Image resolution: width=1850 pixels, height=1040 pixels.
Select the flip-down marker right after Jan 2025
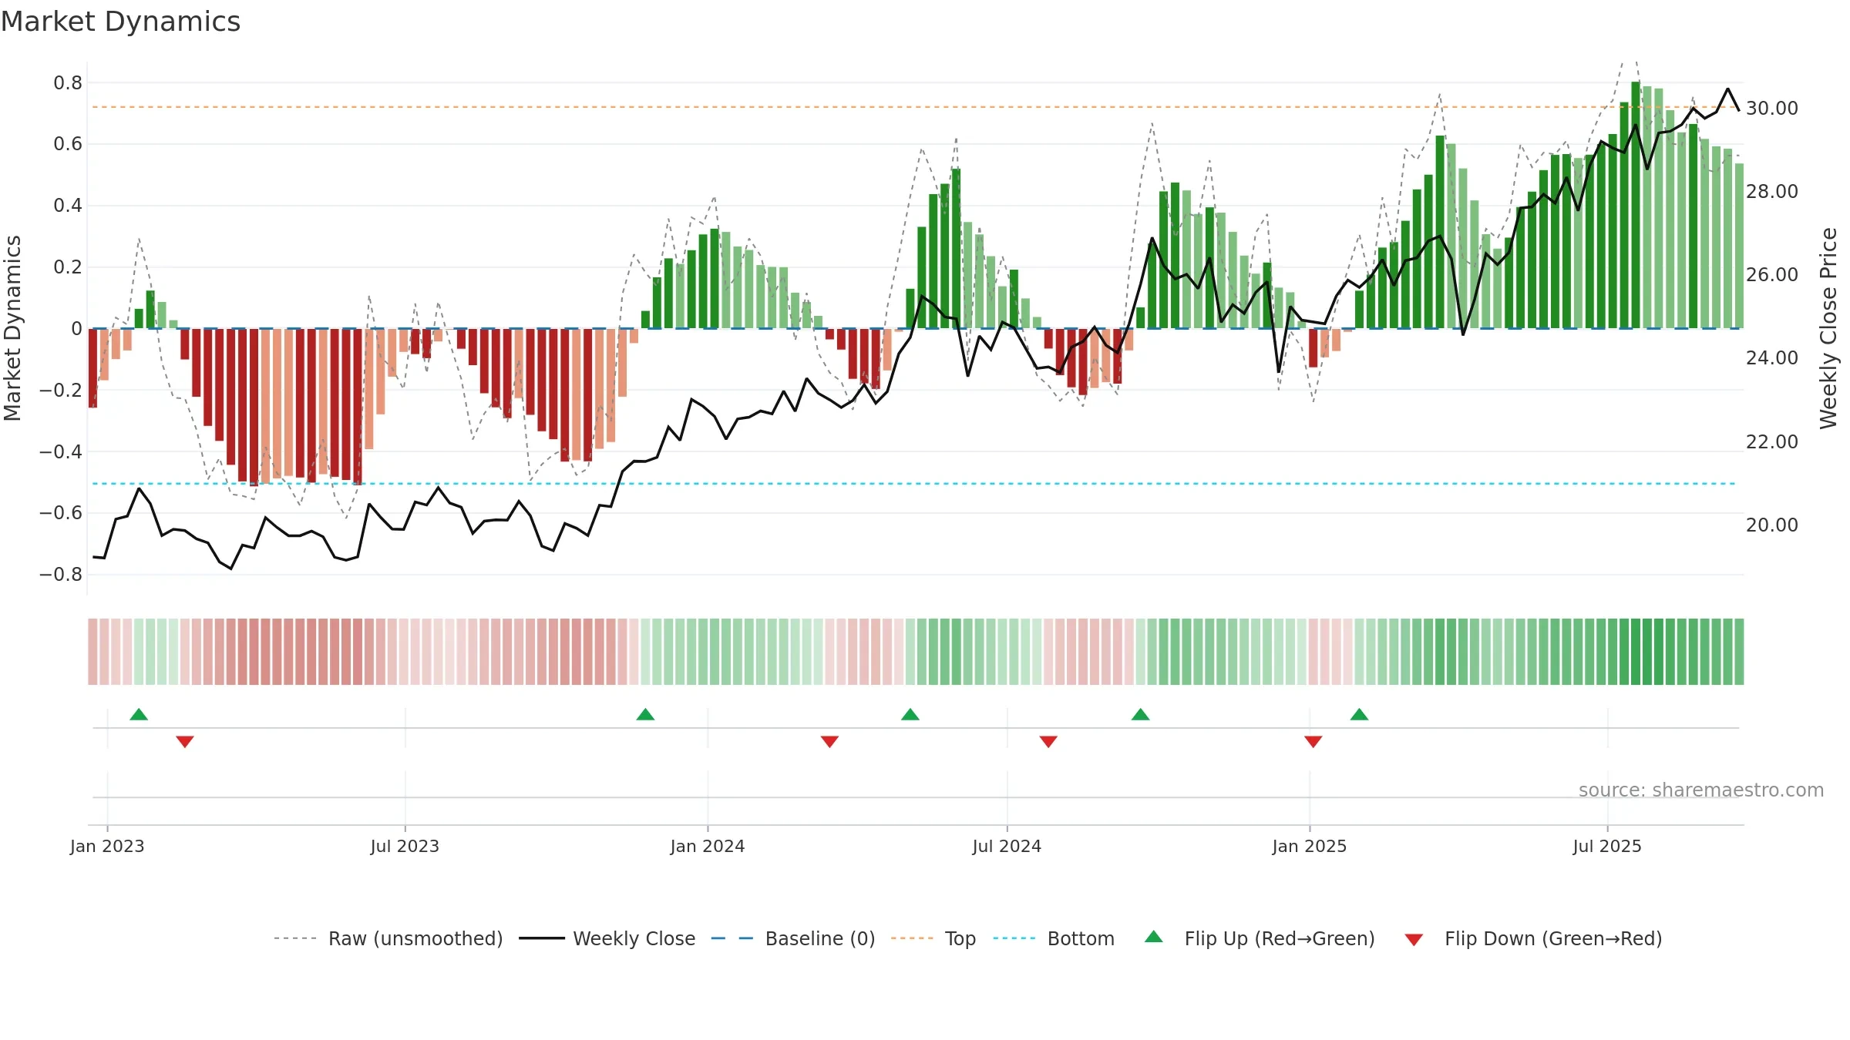pos(1313,741)
